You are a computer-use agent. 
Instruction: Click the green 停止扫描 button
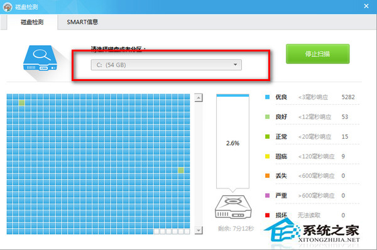pyautogui.click(x=317, y=54)
